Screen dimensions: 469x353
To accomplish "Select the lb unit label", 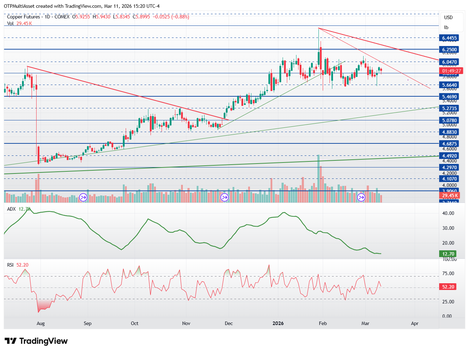I will click(x=446, y=27).
